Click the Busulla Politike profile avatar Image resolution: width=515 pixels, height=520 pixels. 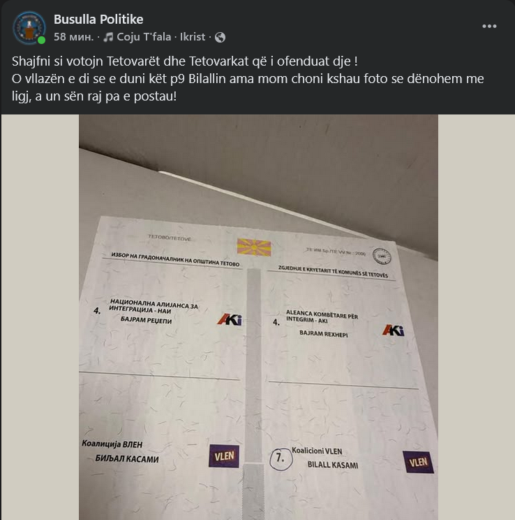[29, 27]
